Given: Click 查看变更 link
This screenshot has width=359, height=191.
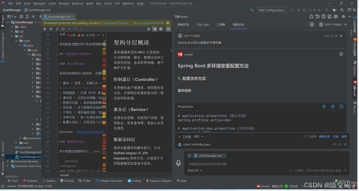Looking at the screenshot, I should coord(324,137).
